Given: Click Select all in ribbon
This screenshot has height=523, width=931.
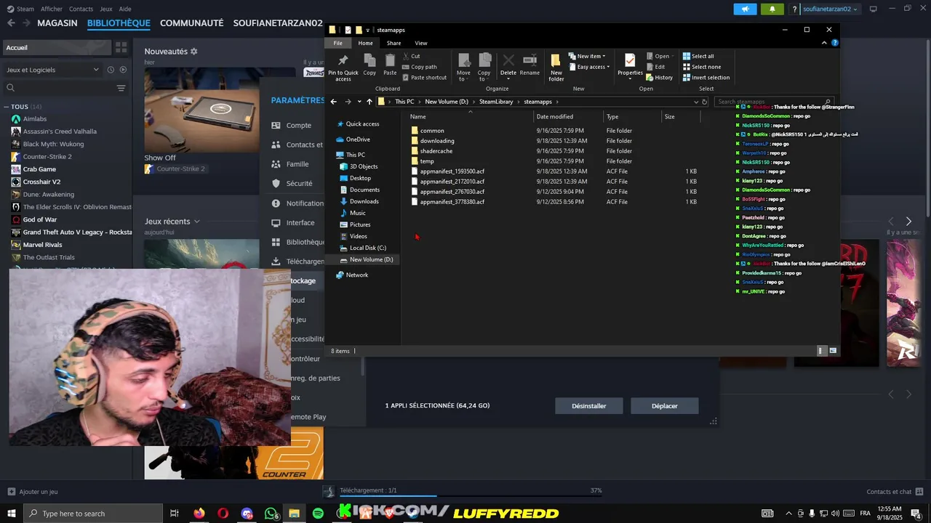Looking at the screenshot, I should [x=698, y=56].
